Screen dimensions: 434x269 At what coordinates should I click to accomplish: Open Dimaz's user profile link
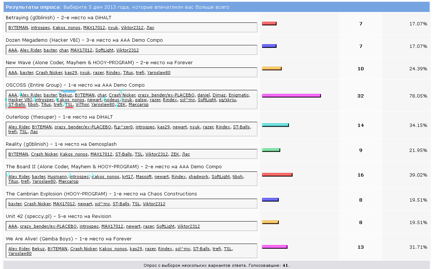point(219,95)
